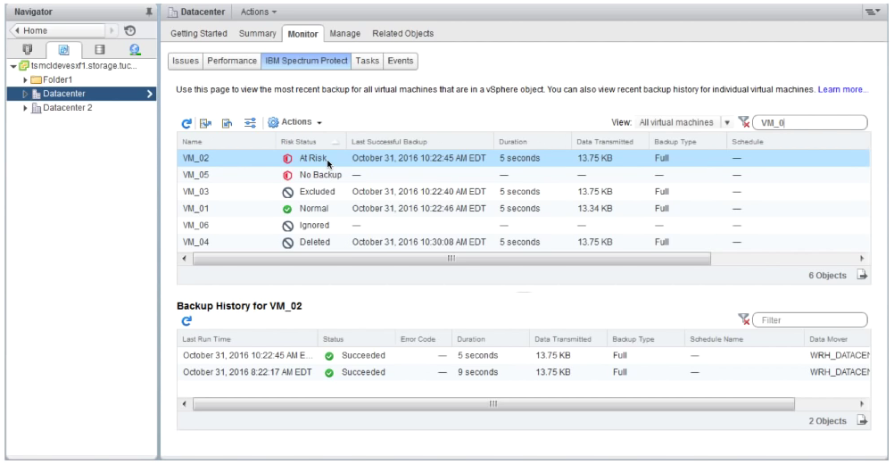
Task: Open the Getting Started tab
Action: coord(199,34)
